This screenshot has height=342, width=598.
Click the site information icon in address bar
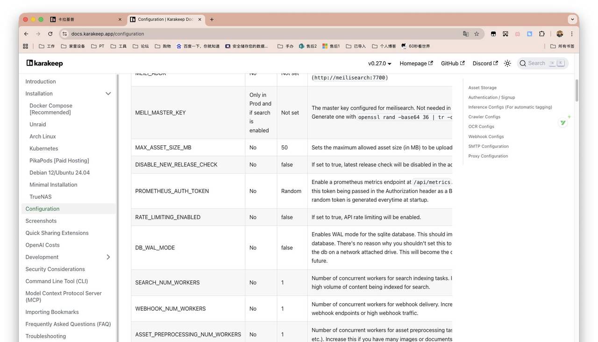tap(65, 34)
